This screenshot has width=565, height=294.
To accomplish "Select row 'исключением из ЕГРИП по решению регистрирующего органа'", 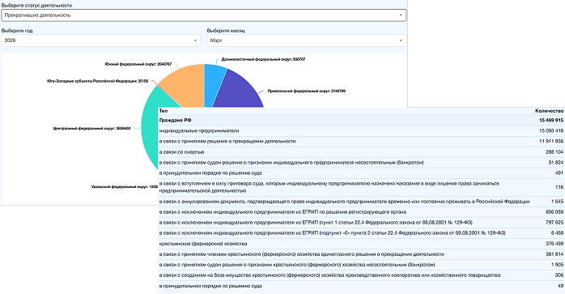I will pyautogui.click(x=361, y=211).
